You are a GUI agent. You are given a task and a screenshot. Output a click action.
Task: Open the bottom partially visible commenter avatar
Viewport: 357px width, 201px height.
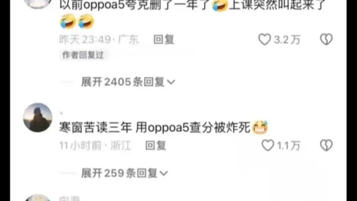(x=38, y=198)
